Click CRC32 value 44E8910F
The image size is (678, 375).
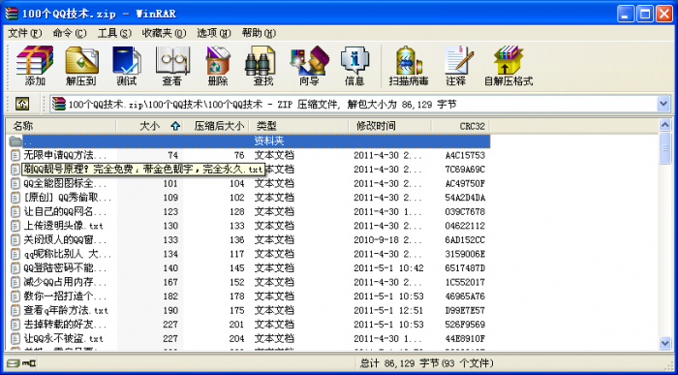pos(465,338)
